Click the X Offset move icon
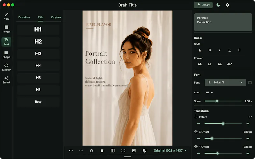Image resolution: width=255 pixels, height=159 pixels. coord(196,132)
